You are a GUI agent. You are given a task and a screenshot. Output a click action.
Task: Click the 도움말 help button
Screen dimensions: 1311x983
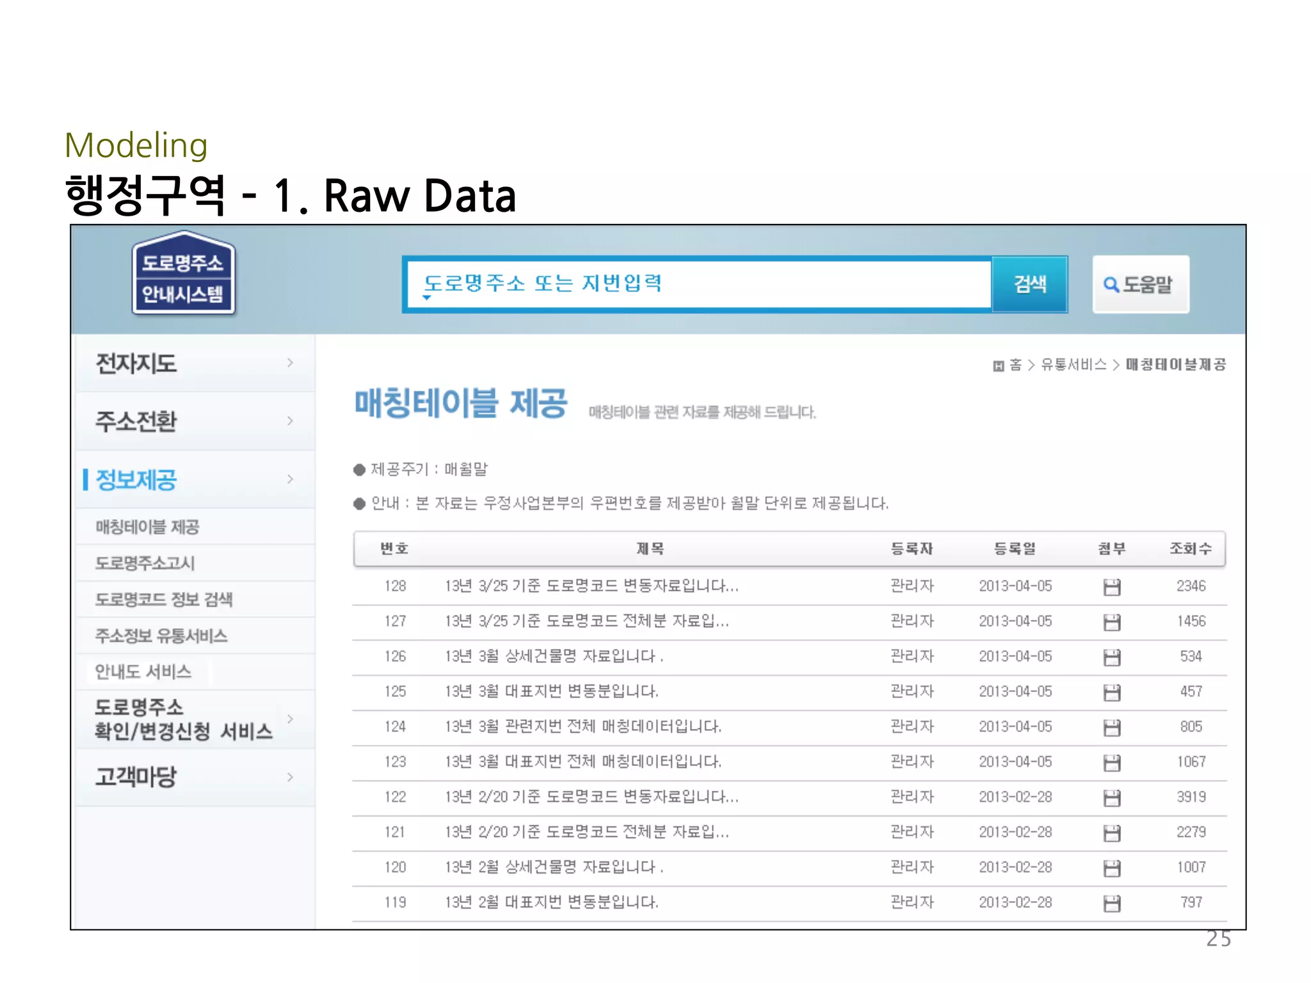pyautogui.click(x=1141, y=284)
